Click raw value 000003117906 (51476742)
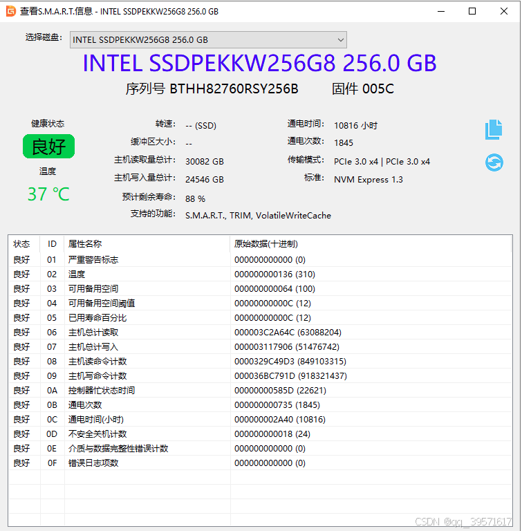522x531 pixels. (x=286, y=347)
